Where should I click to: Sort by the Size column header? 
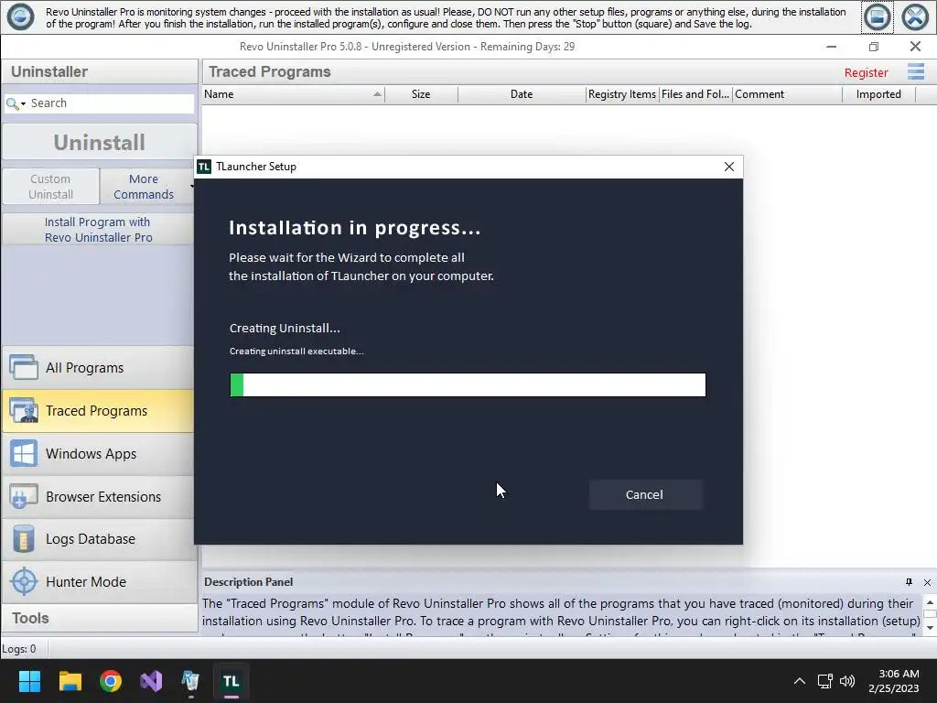pos(421,94)
